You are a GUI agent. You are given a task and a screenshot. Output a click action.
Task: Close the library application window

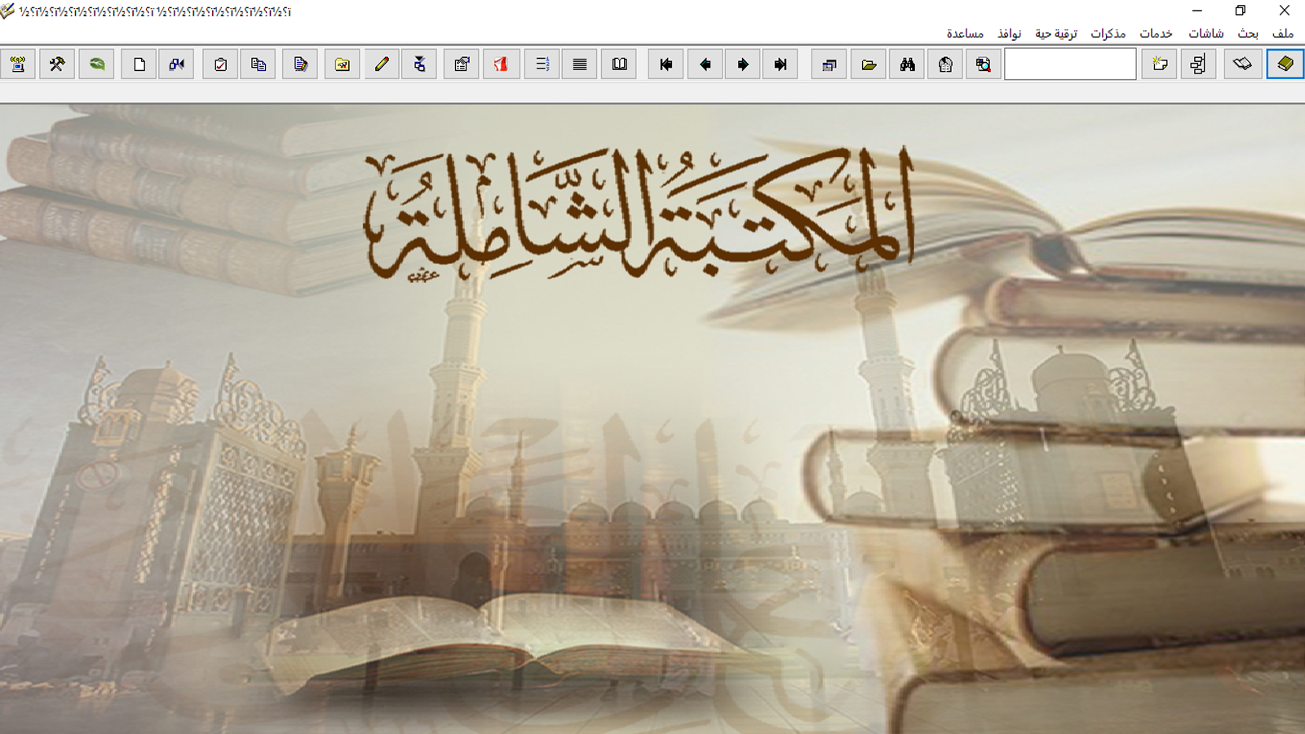[1284, 11]
